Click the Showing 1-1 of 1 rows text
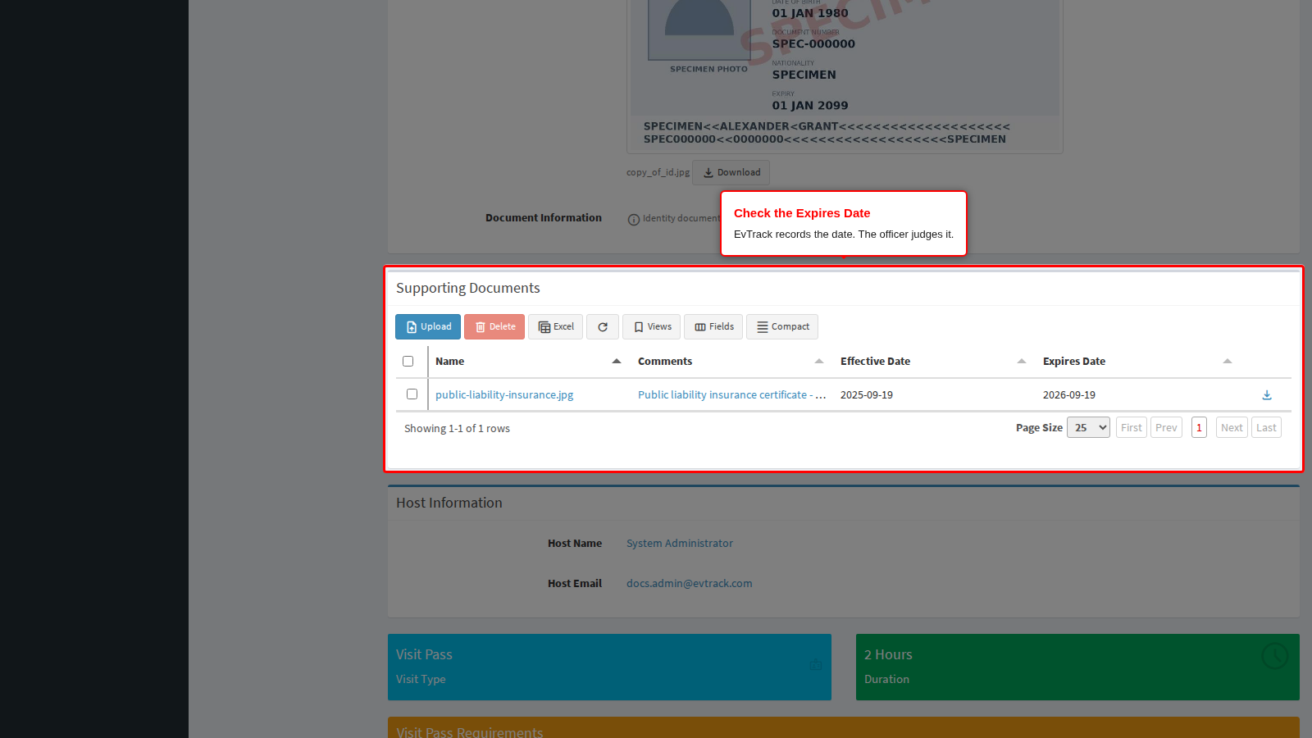The height and width of the screenshot is (738, 1312). [457, 428]
